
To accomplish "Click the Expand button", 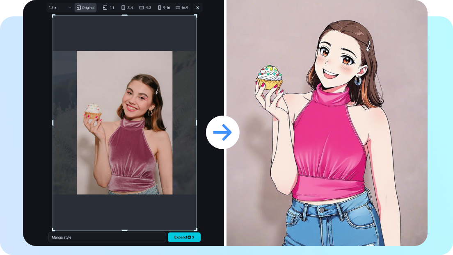I will (184, 237).
